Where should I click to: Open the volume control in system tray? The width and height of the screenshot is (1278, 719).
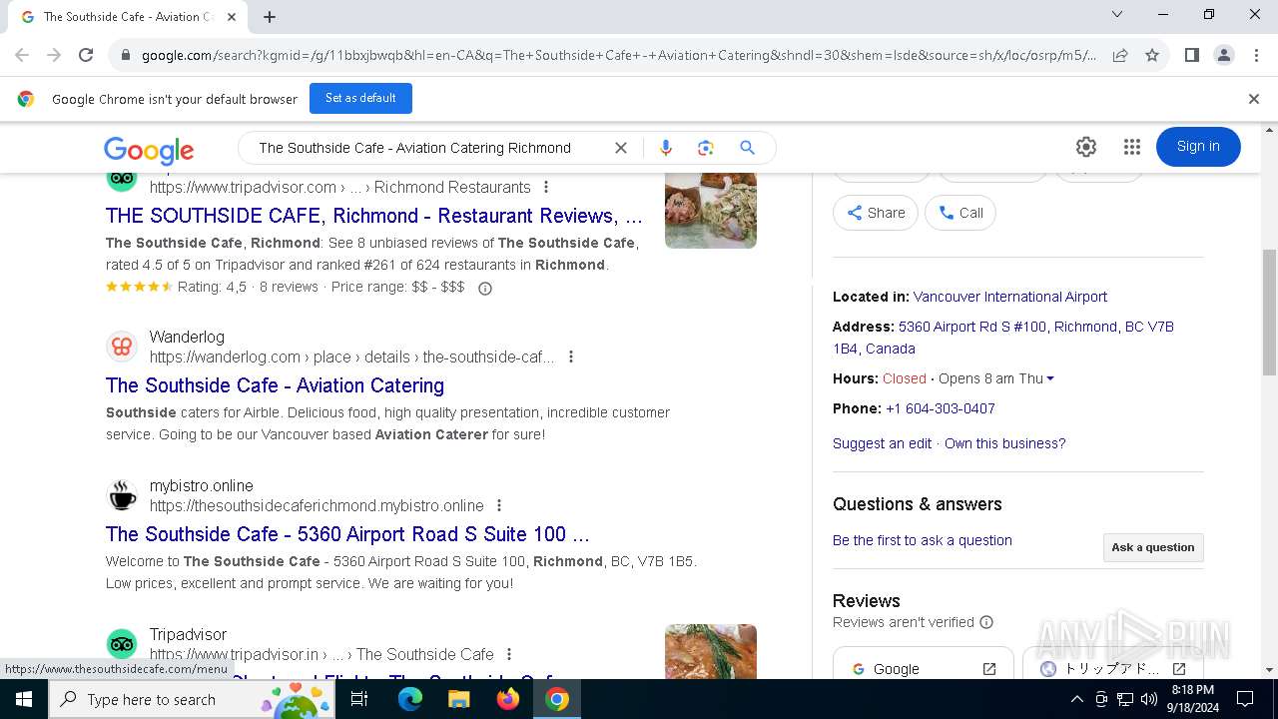(1149, 699)
